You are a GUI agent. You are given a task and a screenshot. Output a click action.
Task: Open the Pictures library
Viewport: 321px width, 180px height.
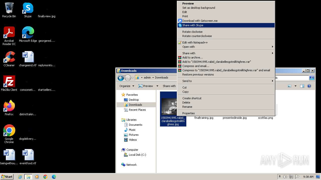[x=134, y=135]
